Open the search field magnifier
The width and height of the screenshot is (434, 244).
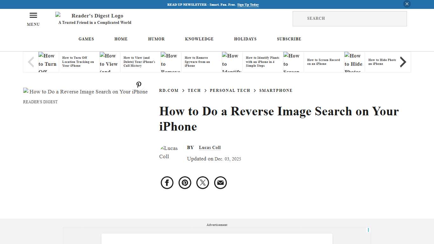(x=299, y=18)
